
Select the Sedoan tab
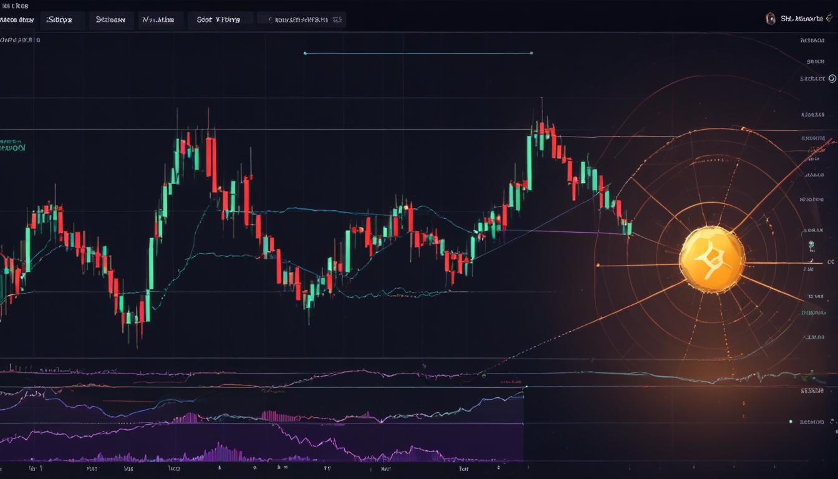click(111, 19)
